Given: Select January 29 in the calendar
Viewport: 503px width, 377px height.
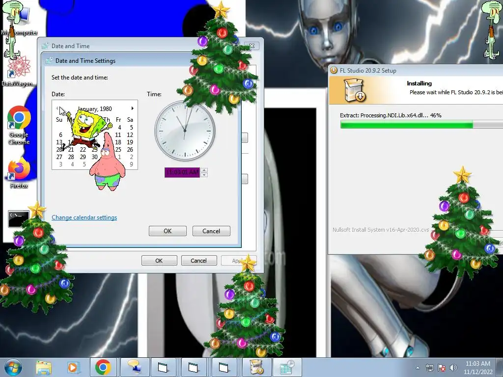Looking at the screenshot, I should tap(83, 157).
